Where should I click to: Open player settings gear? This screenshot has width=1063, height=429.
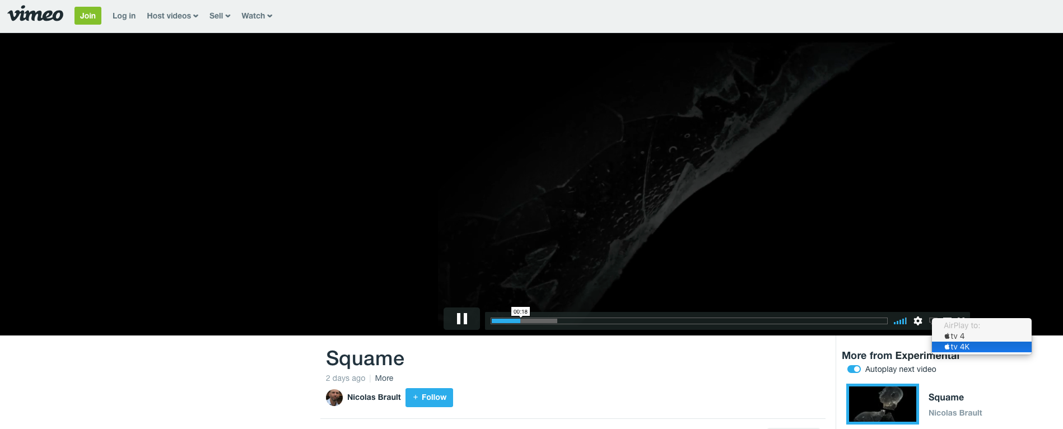point(918,321)
